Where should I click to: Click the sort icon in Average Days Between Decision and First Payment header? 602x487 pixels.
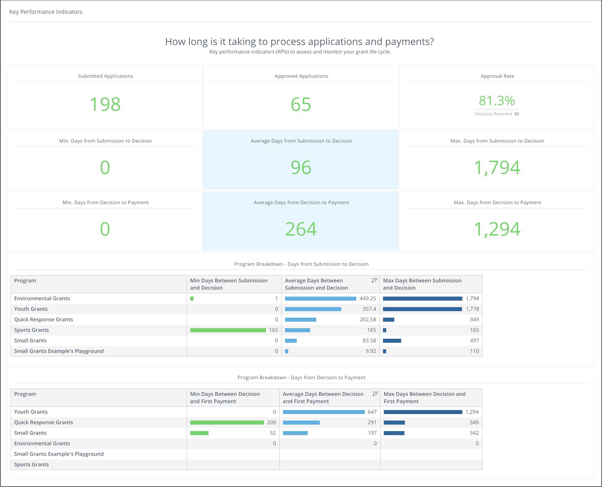[375, 394]
